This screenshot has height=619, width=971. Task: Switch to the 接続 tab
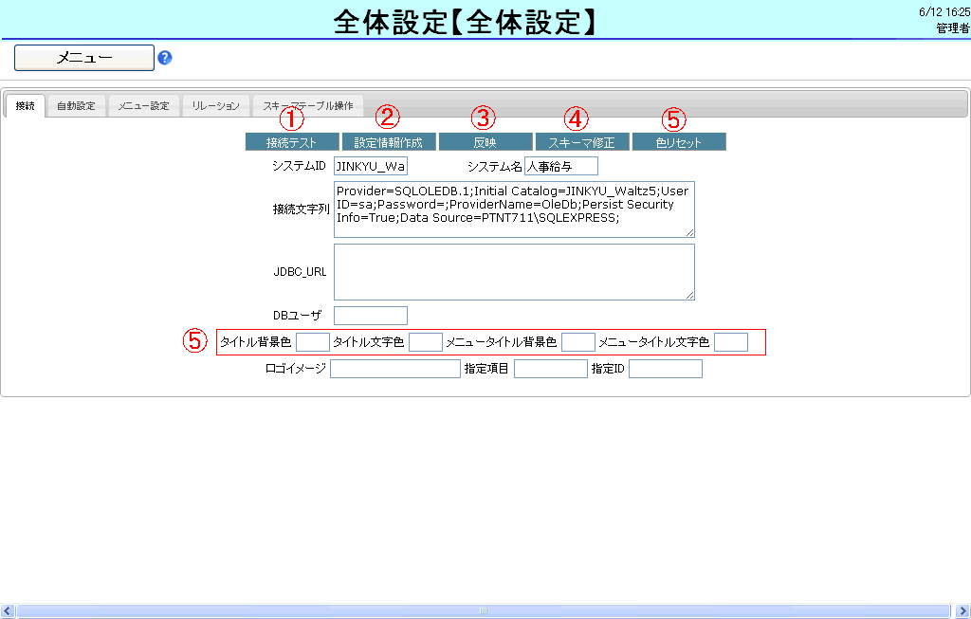pos(25,106)
